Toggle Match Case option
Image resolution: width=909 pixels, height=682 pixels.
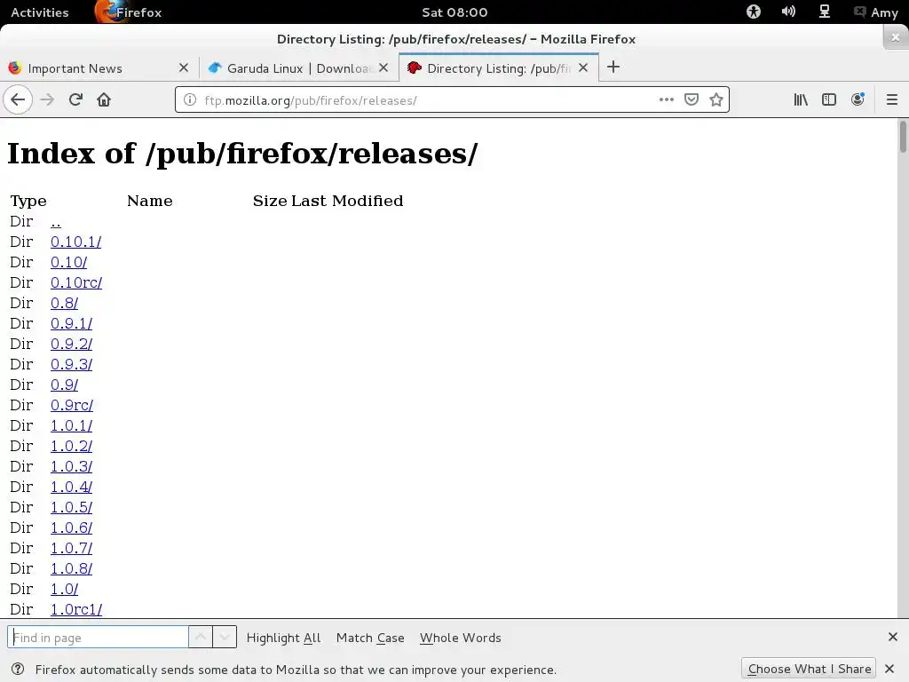point(370,638)
